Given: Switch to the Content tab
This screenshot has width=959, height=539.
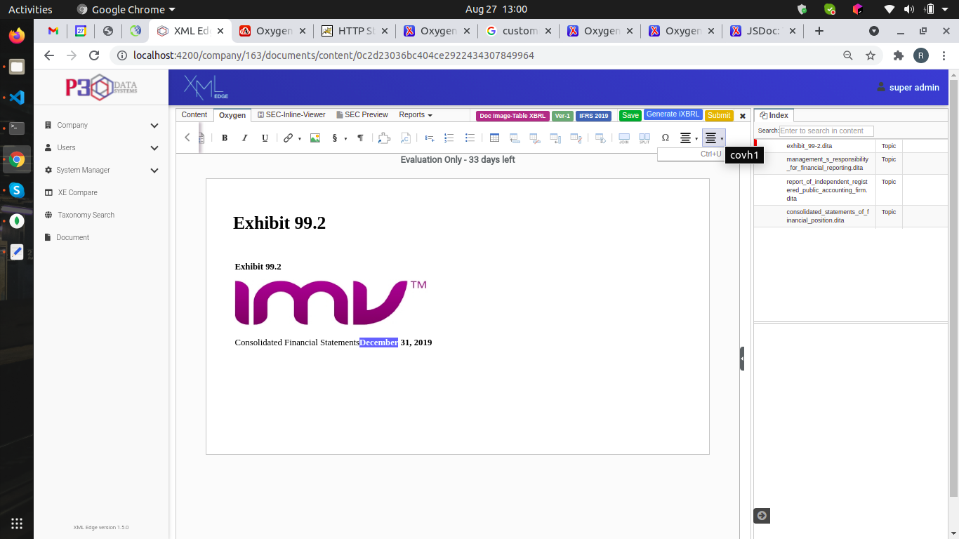Looking at the screenshot, I should 194,115.
